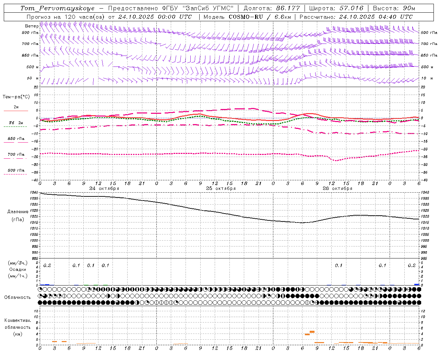Click the Широта: 57.016 value

(x=336, y=8)
